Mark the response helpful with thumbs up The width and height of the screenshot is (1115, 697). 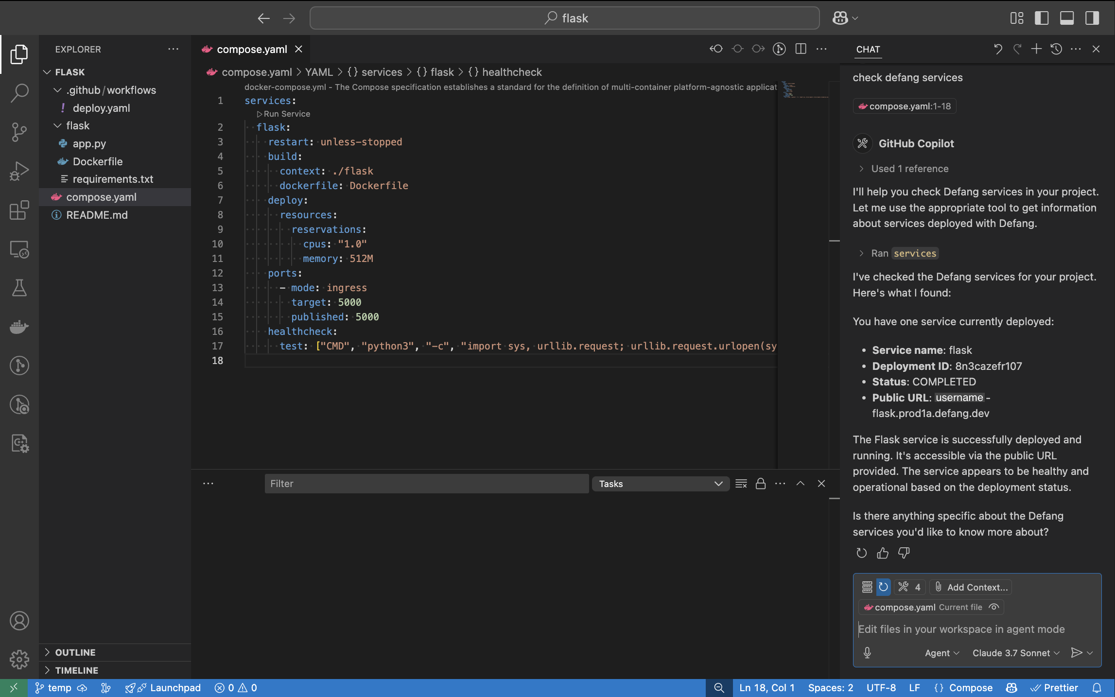883,553
